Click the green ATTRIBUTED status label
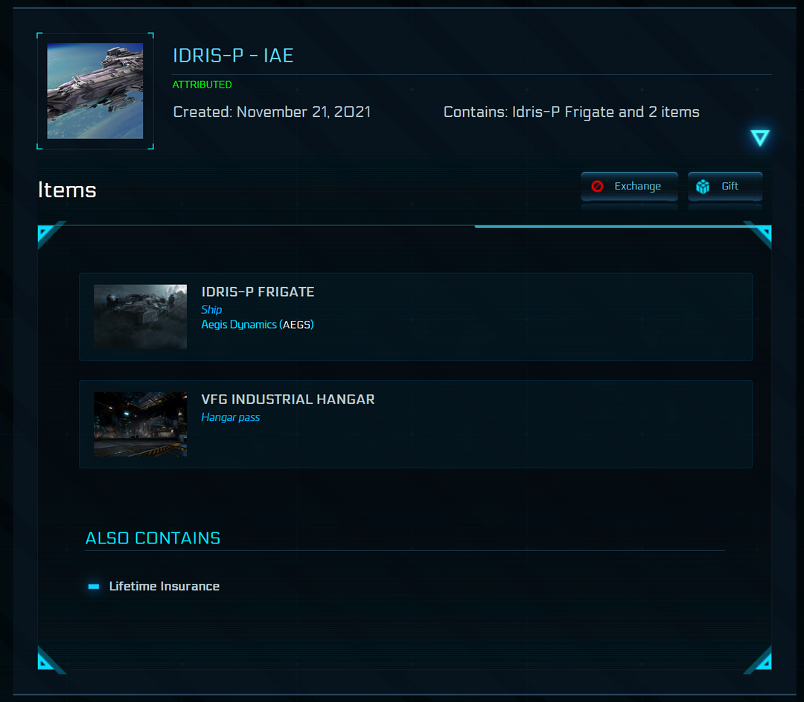This screenshot has width=804, height=702. click(x=202, y=85)
